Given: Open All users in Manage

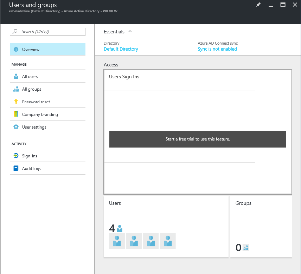Looking at the screenshot, I should [x=47, y=76].
